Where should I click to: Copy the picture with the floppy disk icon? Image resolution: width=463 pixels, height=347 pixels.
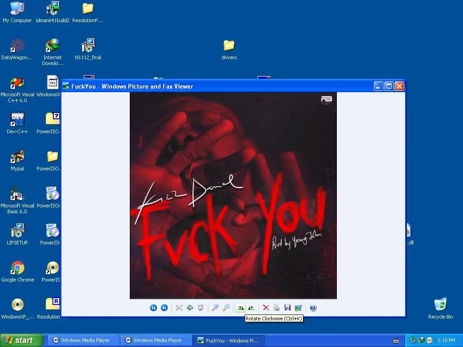pos(287,308)
